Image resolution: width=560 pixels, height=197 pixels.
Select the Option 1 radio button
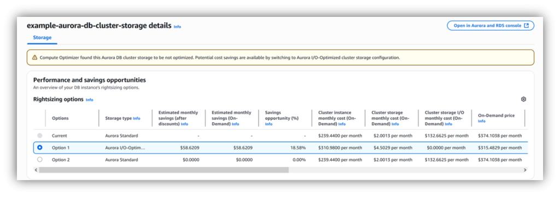click(x=39, y=147)
